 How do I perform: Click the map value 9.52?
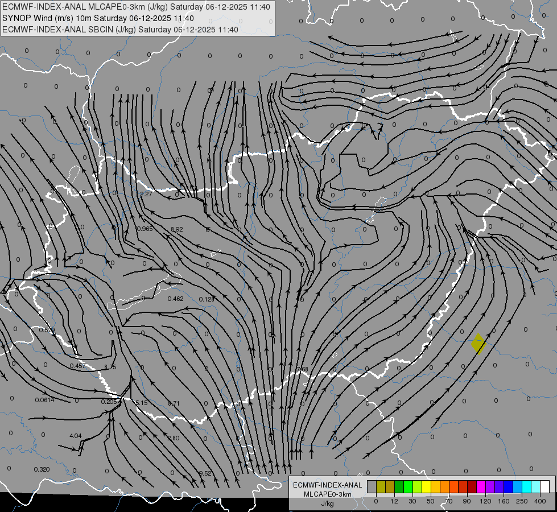(x=205, y=473)
